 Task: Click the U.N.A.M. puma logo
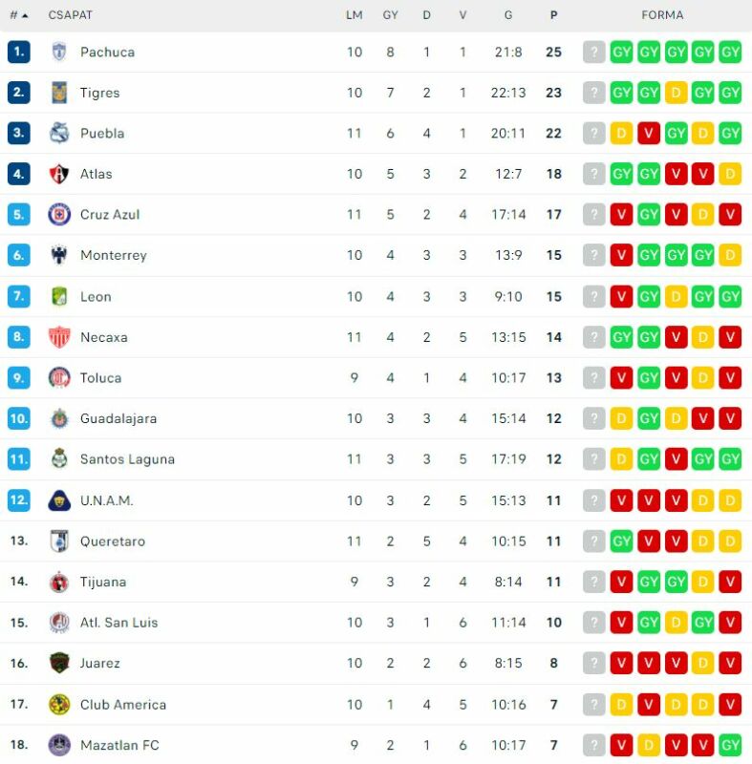tap(59, 500)
